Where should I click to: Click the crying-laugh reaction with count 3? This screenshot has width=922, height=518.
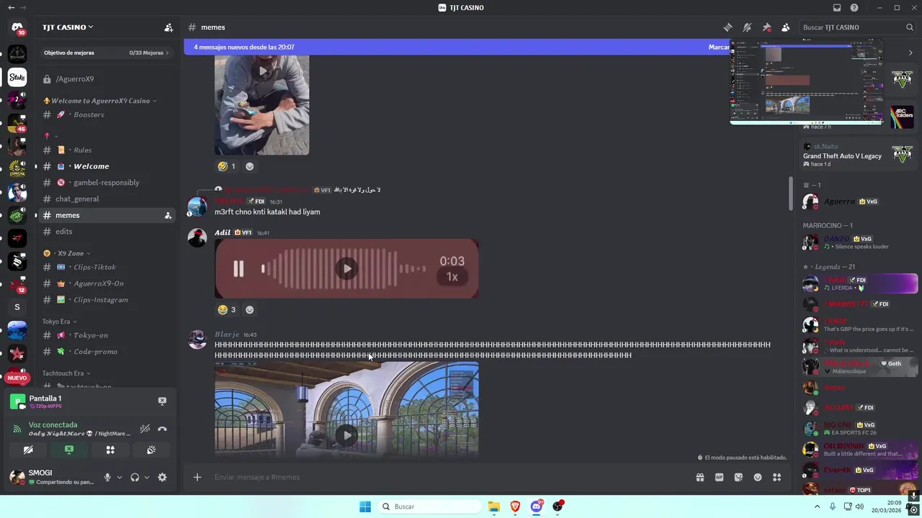point(227,310)
